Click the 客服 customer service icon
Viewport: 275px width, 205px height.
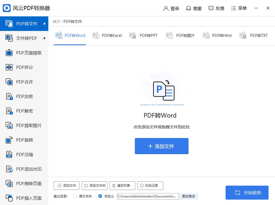pos(194,8)
